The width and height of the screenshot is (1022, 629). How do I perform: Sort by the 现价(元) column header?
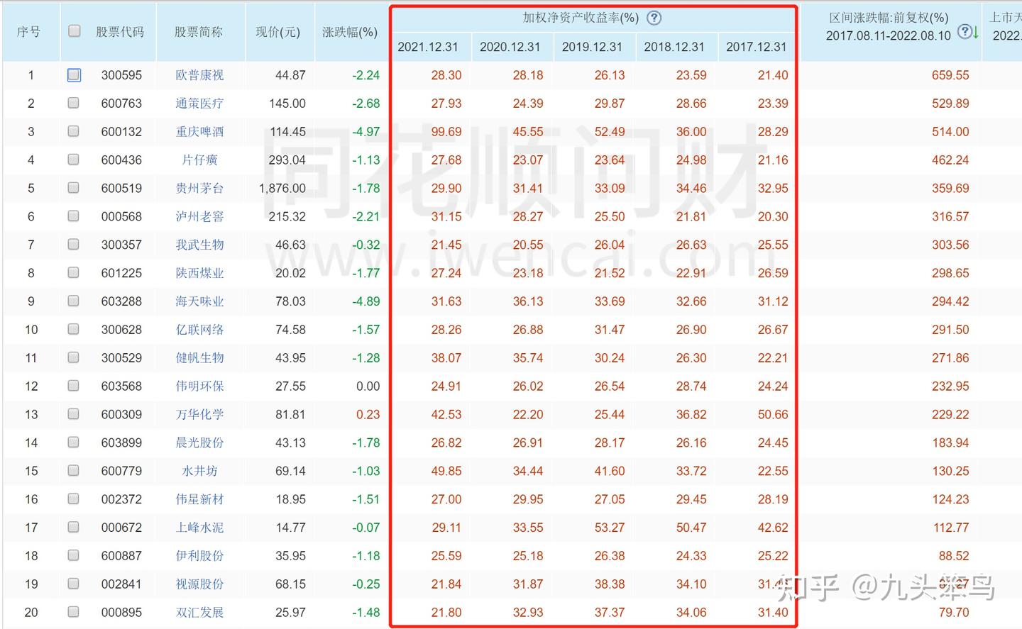coord(279,32)
